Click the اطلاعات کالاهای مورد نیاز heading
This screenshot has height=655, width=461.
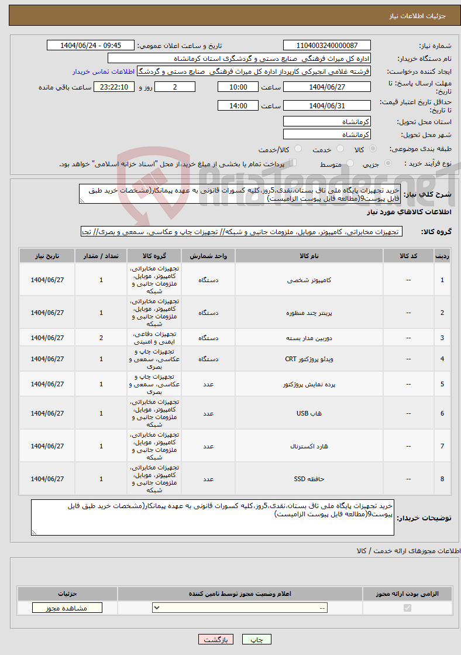409,212
